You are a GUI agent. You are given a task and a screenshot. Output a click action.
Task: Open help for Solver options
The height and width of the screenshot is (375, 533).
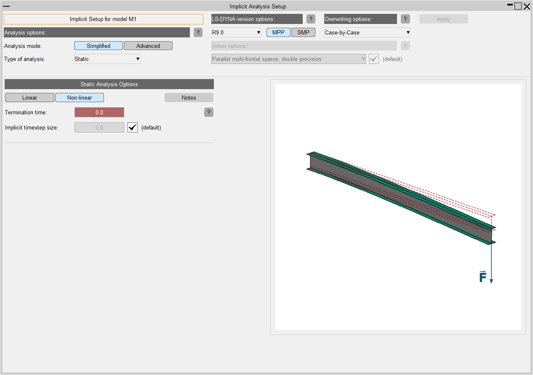click(405, 46)
